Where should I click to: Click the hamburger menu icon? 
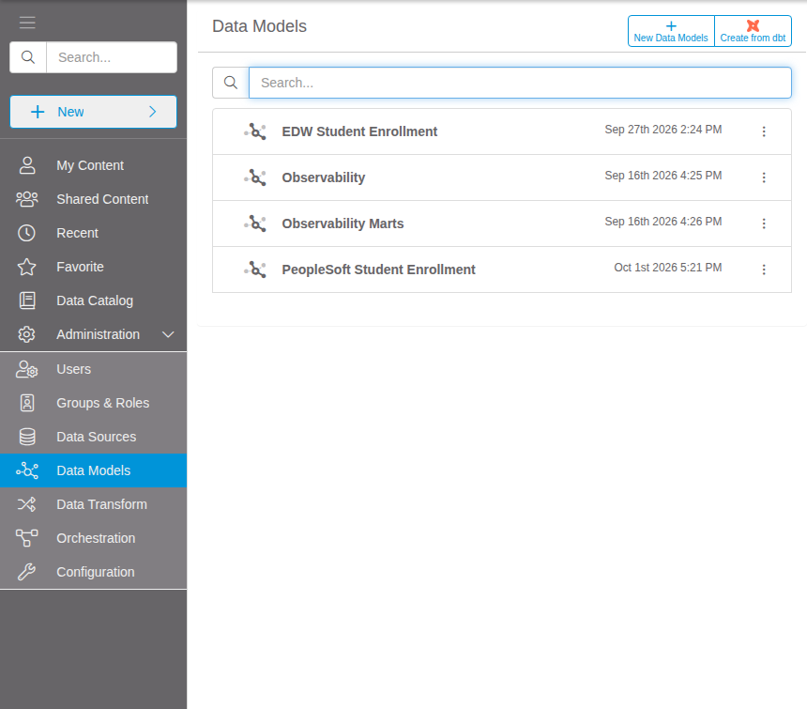(27, 23)
